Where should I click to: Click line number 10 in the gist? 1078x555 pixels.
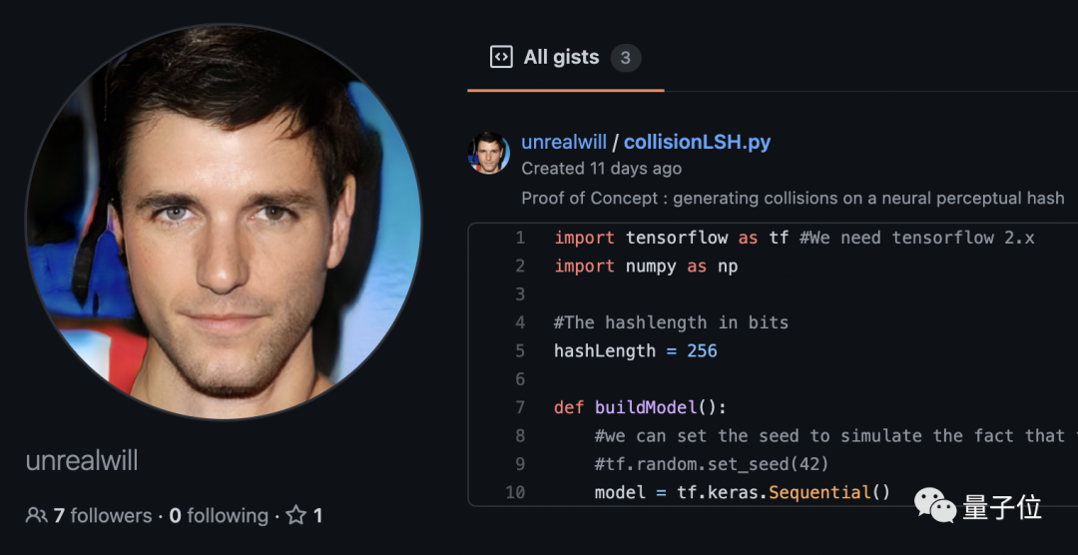click(x=515, y=492)
